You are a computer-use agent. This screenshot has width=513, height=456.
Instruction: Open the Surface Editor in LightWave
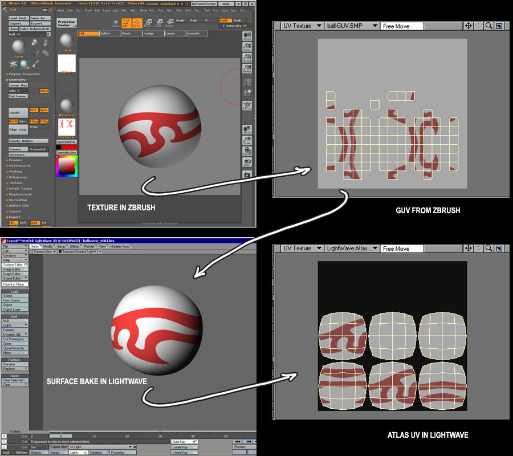pyautogui.click(x=15, y=264)
